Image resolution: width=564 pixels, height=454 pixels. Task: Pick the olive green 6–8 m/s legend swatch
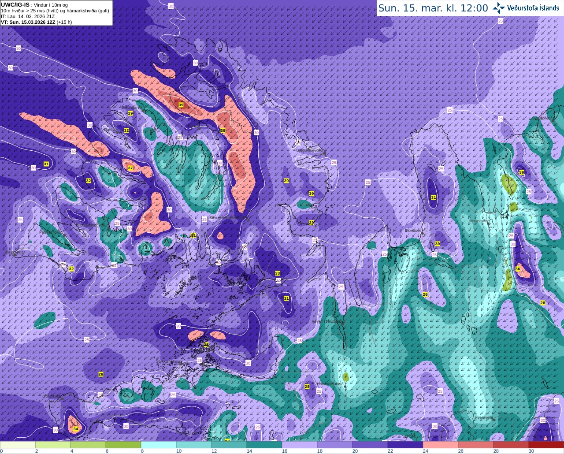coord(123,445)
